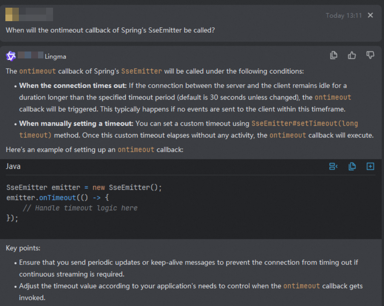Click the '// Handle timeout logic here' comment

(80, 208)
